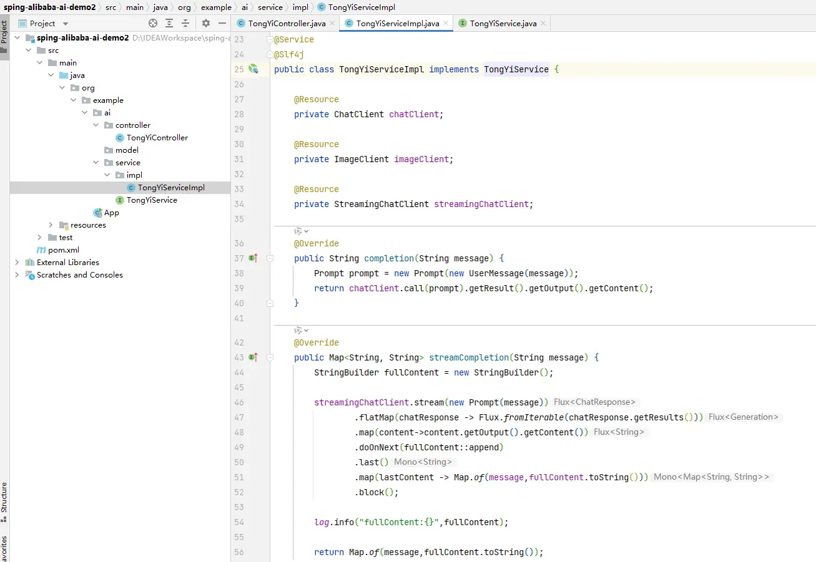816x562 pixels.
Task: Switch to TongYiService.java editor tab
Action: pyautogui.click(x=503, y=23)
